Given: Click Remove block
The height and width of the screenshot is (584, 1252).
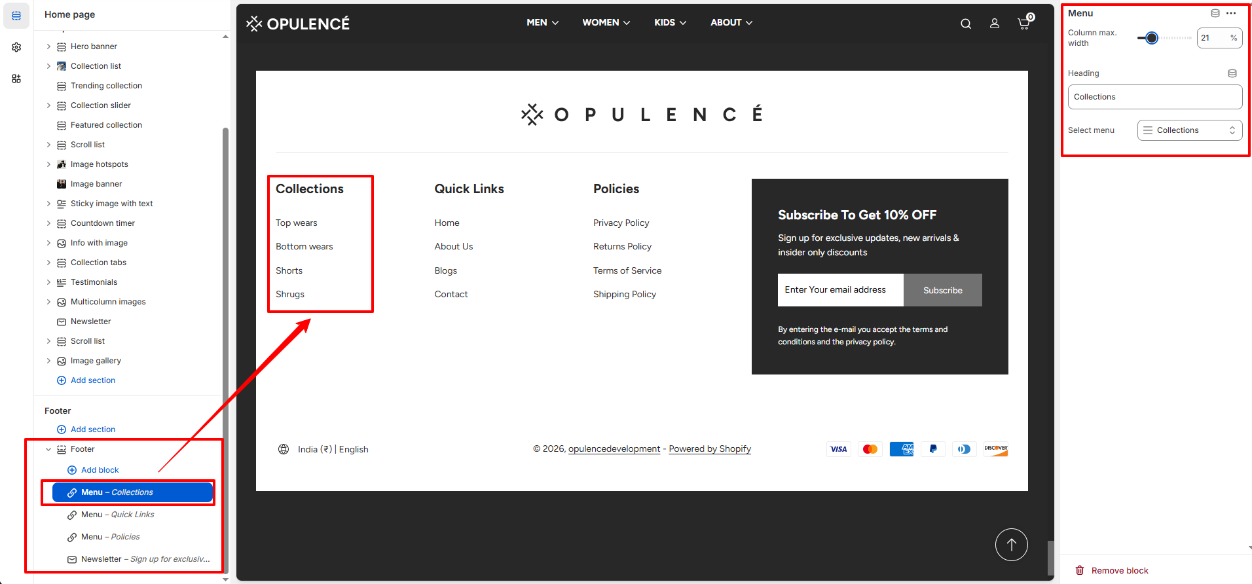Looking at the screenshot, I should pyautogui.click(x=1111, y=570).
